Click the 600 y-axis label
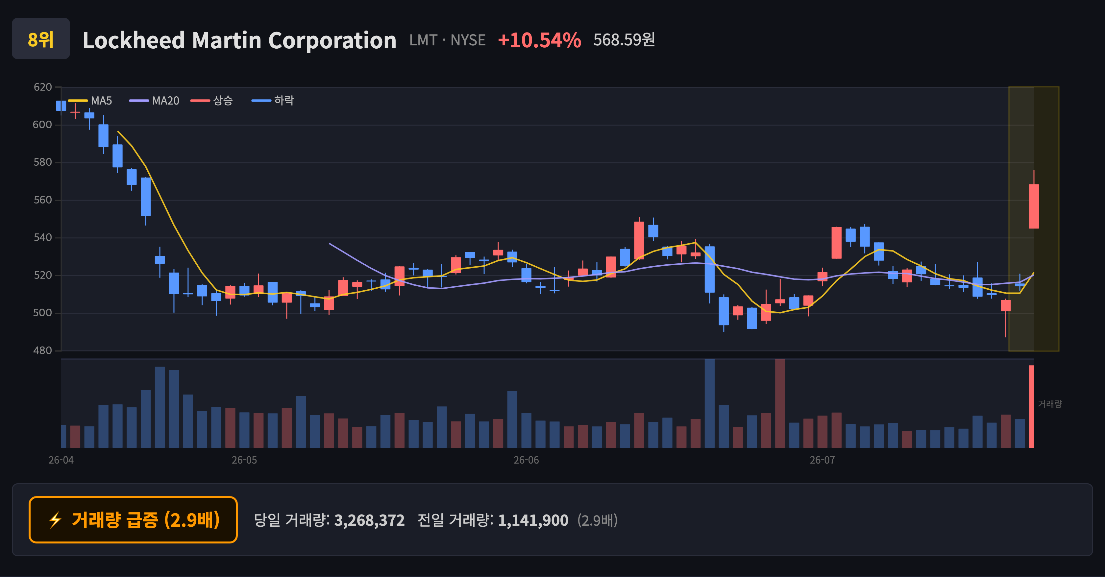 pyautogui.click(x=42, y=125)
